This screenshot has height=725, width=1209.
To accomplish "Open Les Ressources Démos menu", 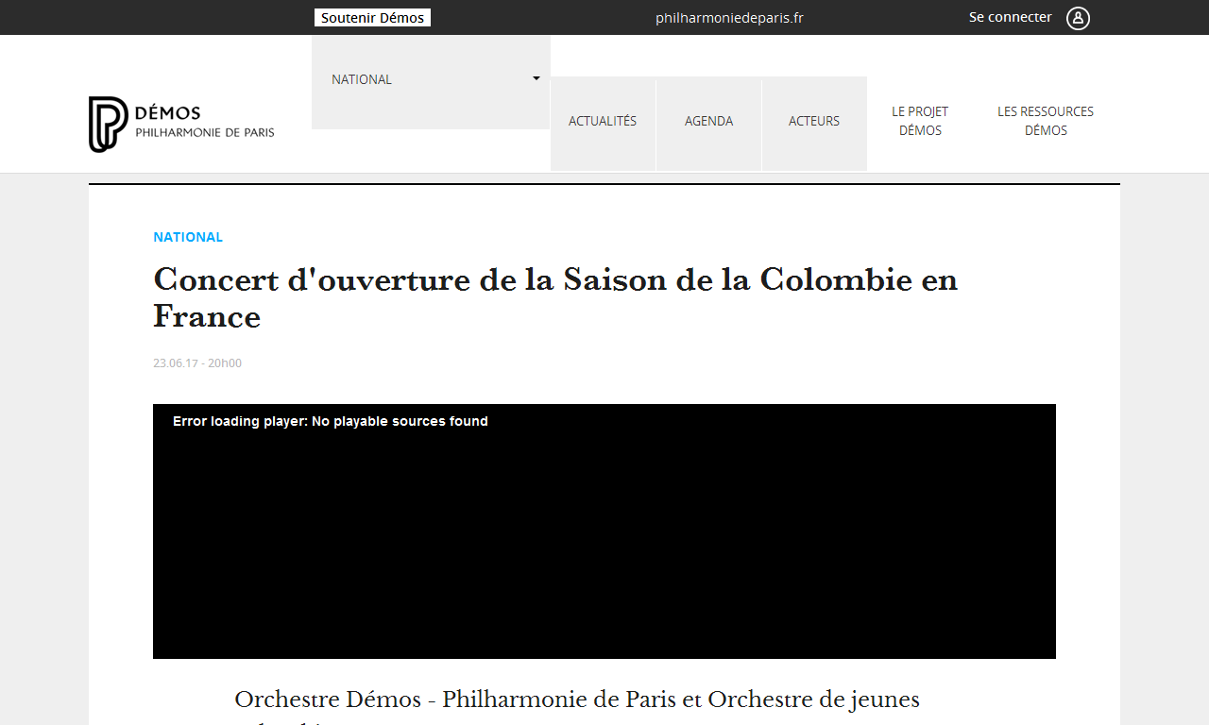I will [1046, 121].
